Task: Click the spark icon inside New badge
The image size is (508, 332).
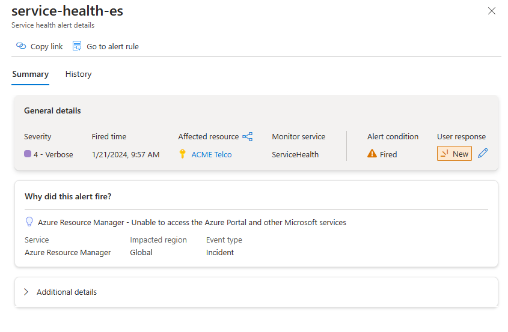Action: click(444, 154)
